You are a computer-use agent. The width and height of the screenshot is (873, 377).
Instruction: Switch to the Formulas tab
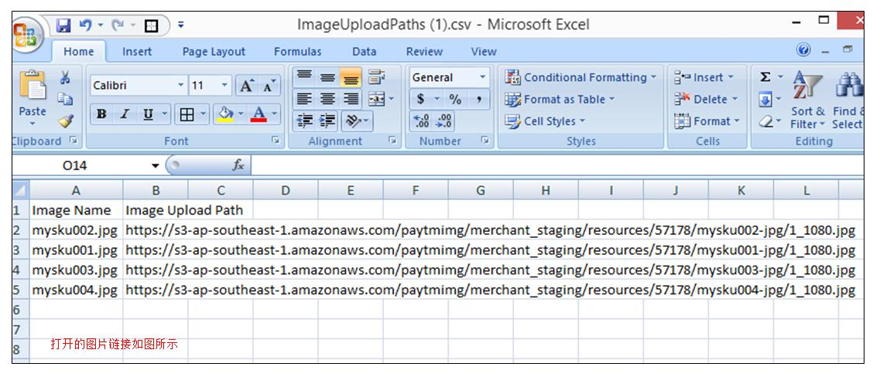pyautogui.click(x=297, y=52)
